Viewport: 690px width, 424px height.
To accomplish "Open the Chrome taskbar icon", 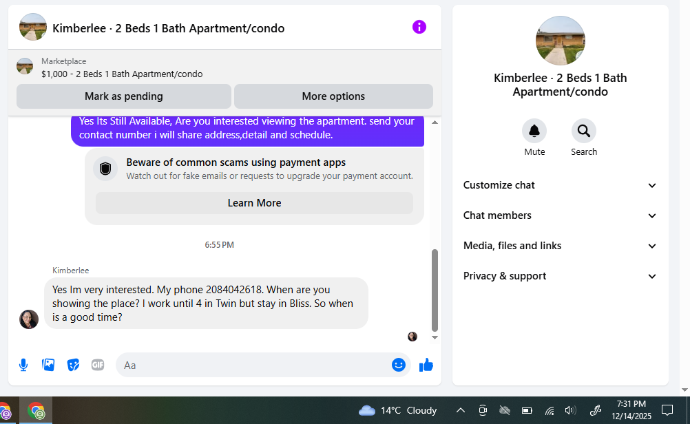I will 36,411.
